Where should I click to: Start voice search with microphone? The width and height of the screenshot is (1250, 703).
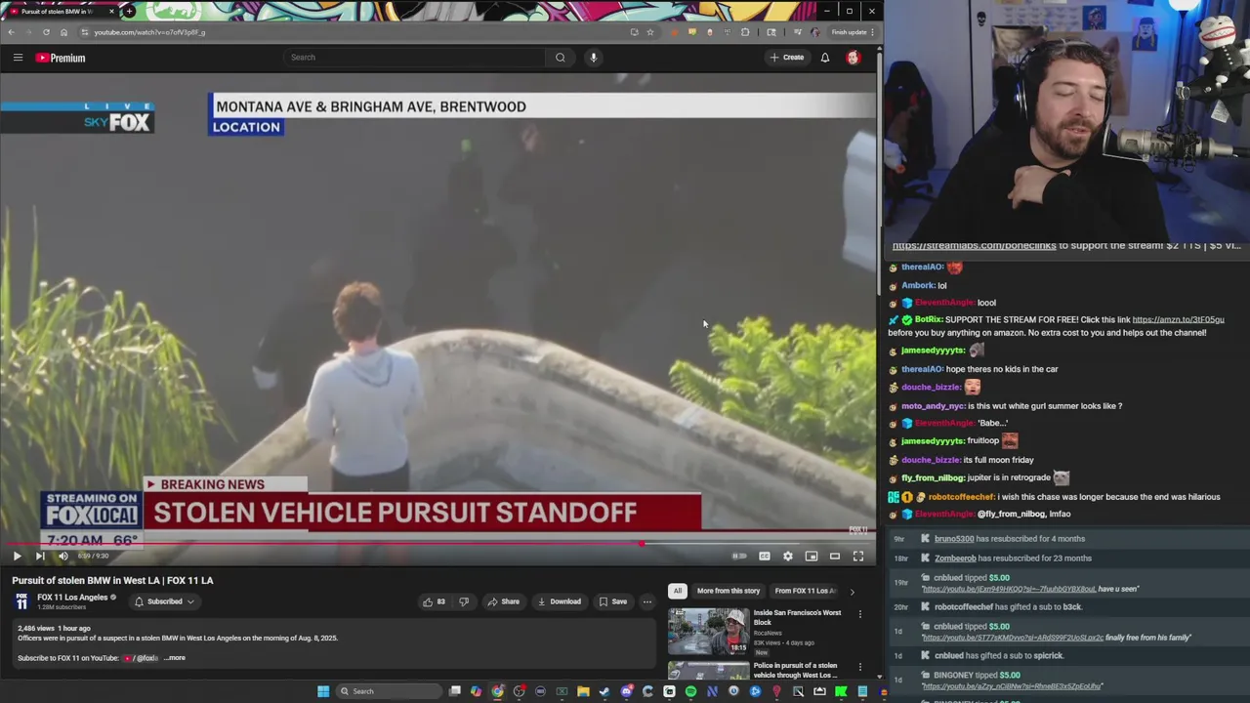point(594,57)
